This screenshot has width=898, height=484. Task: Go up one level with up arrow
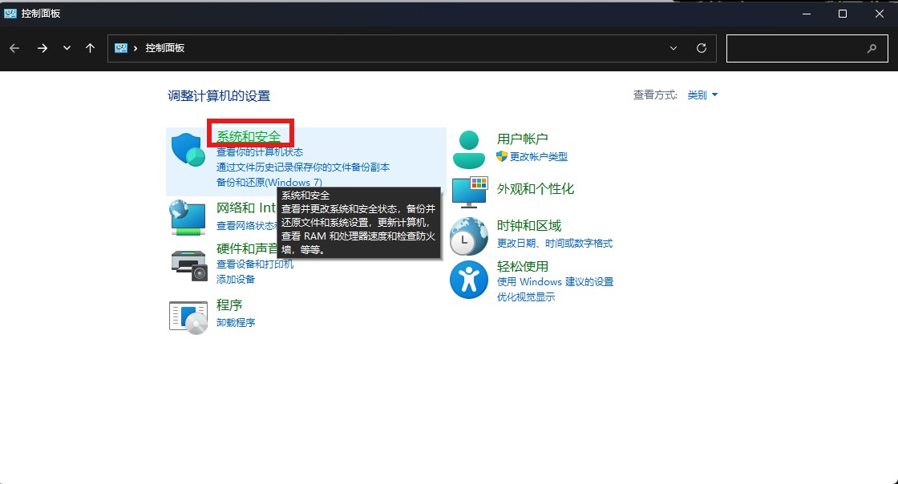[90, 48]
